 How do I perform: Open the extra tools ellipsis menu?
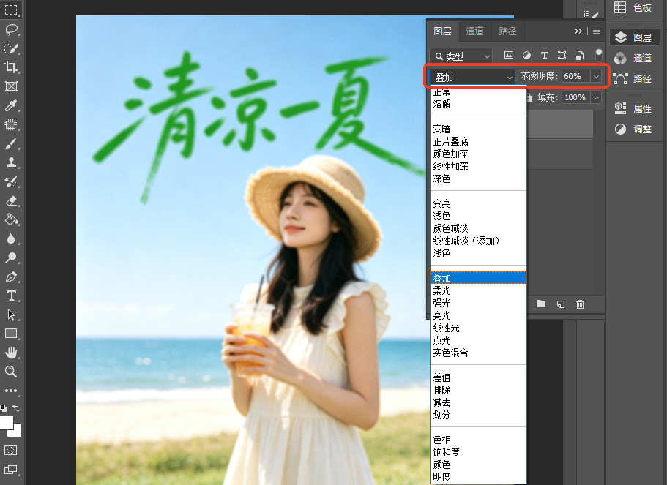click(x=11, y=391)
